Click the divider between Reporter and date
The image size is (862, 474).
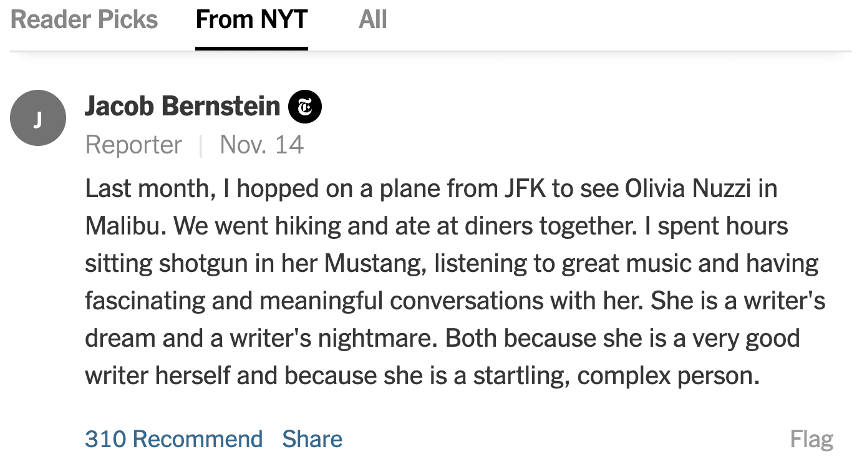point(201,146)
